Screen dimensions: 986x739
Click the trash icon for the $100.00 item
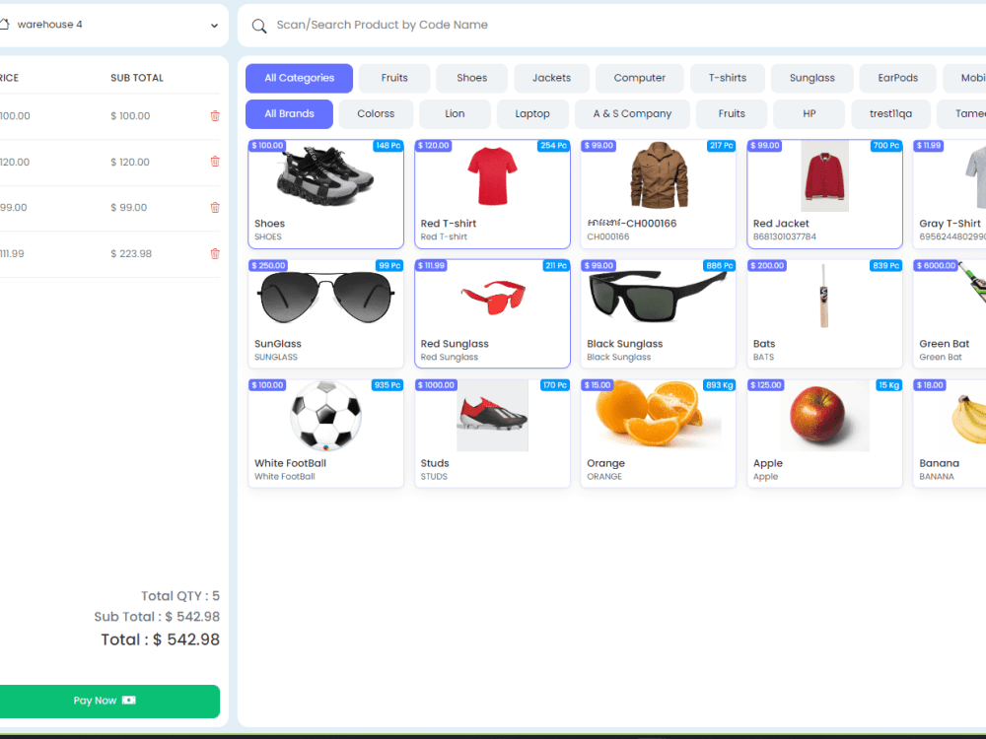215,115
